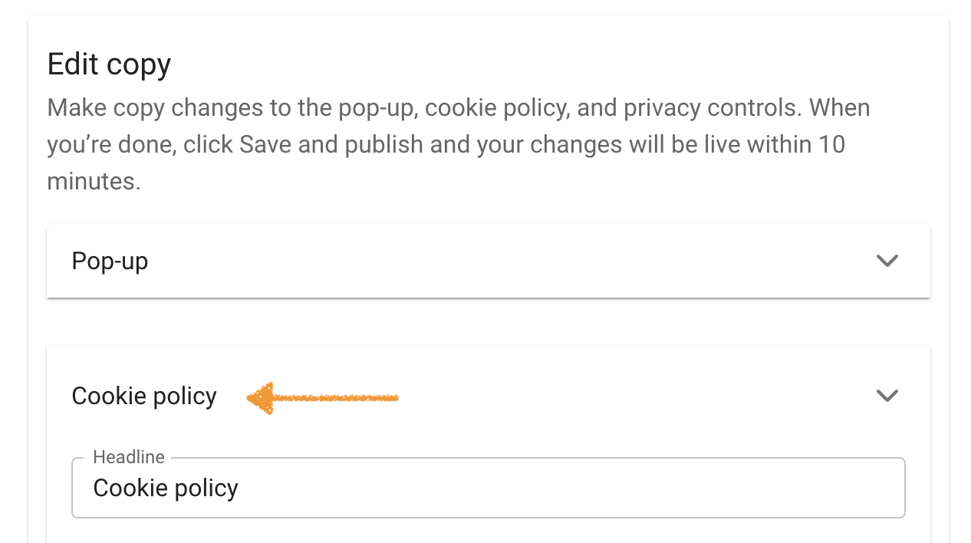The image size is (971, 543).
Task: Select the floating "Headline" field label
Action: (x=129, y=457)
